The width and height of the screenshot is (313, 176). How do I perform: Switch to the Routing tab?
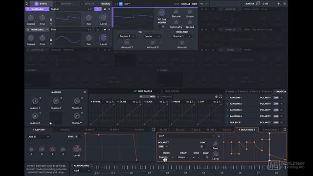tap(64, 3)
